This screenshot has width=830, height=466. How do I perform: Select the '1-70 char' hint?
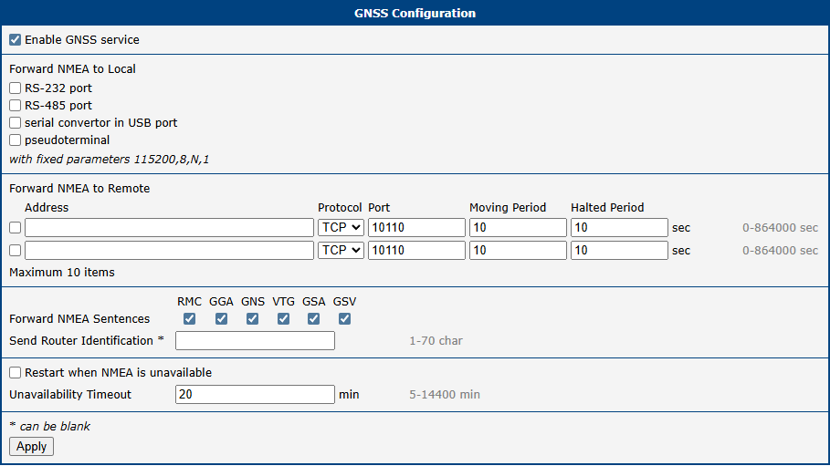tap(436, 341)
